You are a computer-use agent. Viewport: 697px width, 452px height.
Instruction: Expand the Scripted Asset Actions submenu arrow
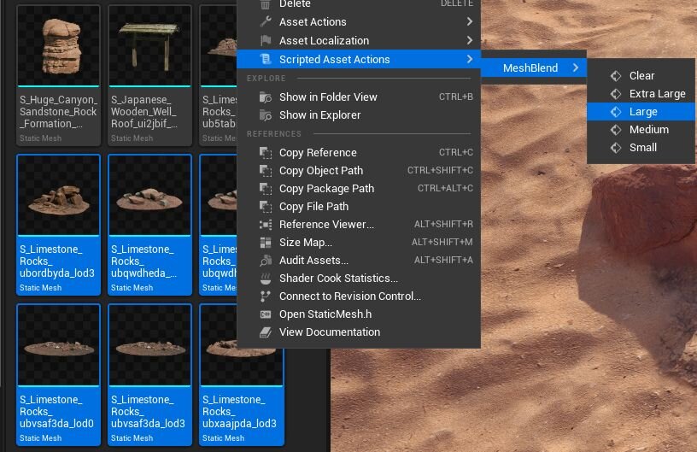[470, 59]
